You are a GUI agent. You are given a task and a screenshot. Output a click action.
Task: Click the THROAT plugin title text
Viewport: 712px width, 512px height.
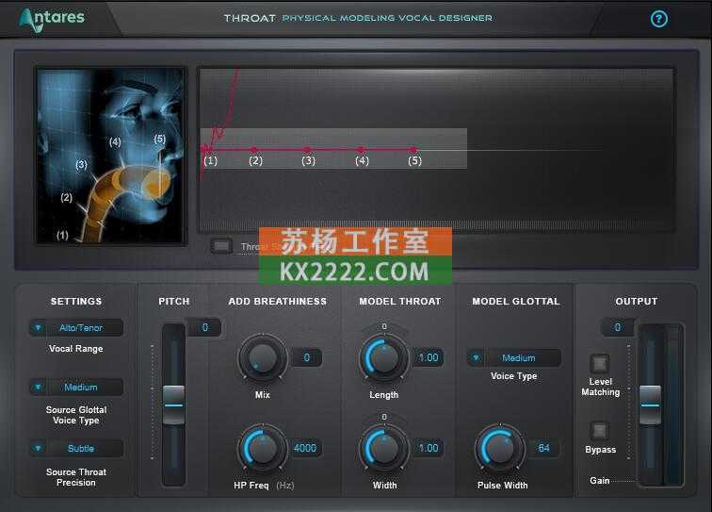point(250,18)
